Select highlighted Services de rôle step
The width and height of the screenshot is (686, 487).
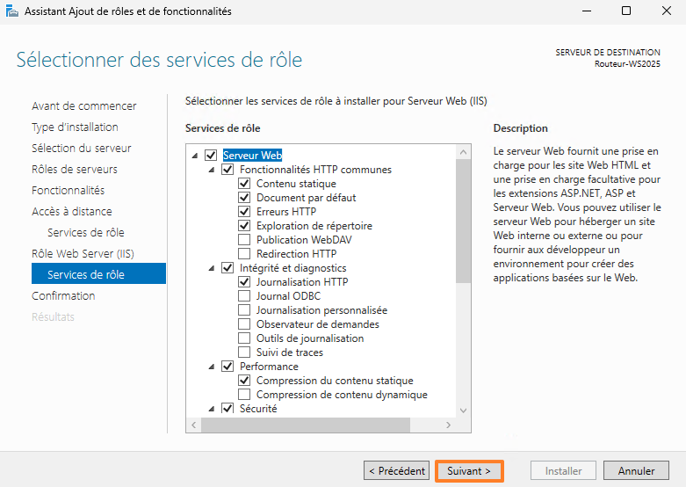tap(99, 274)
